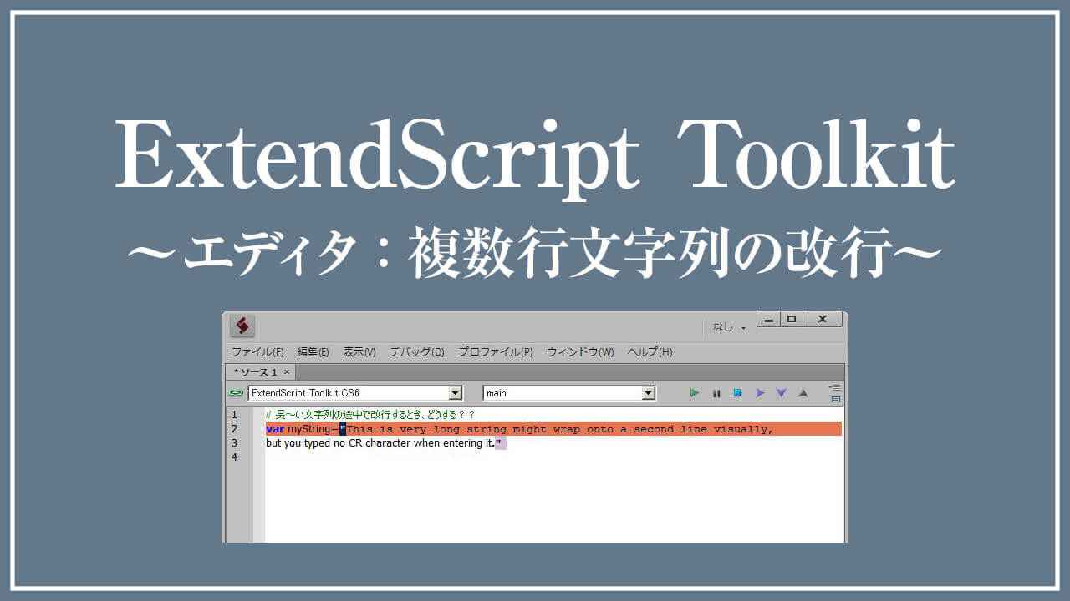Open the panel flyout menu icon
The image size is (1070, 601).
tap(834, 387)
